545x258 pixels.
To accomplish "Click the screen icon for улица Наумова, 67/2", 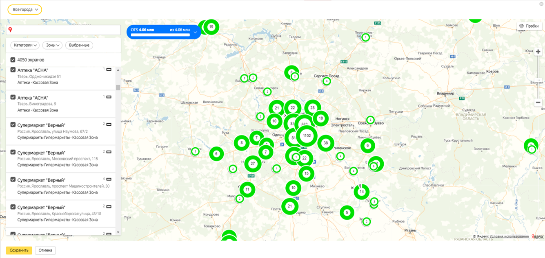I will [x=109, y=124].
